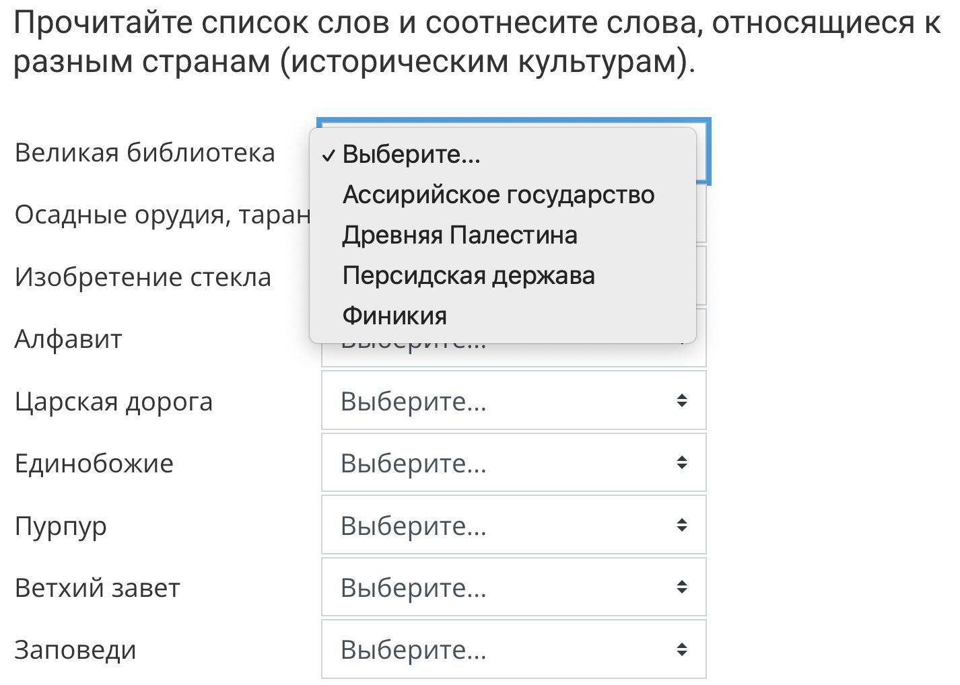The height and width of the screenshot is (685, 960).
Task: Pick the Персидская держава option
Action: [469, 275]
